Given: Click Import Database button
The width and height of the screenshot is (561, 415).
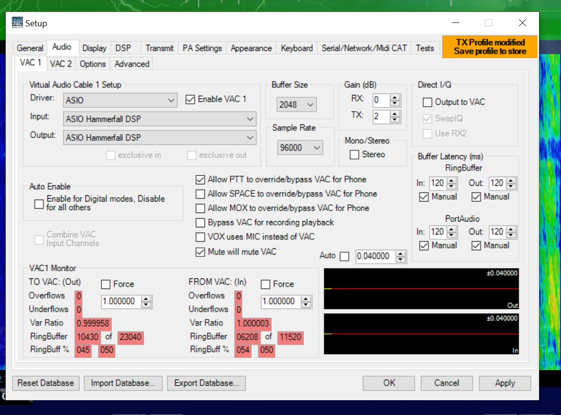Looking at the screenshot, I should 123,383.
